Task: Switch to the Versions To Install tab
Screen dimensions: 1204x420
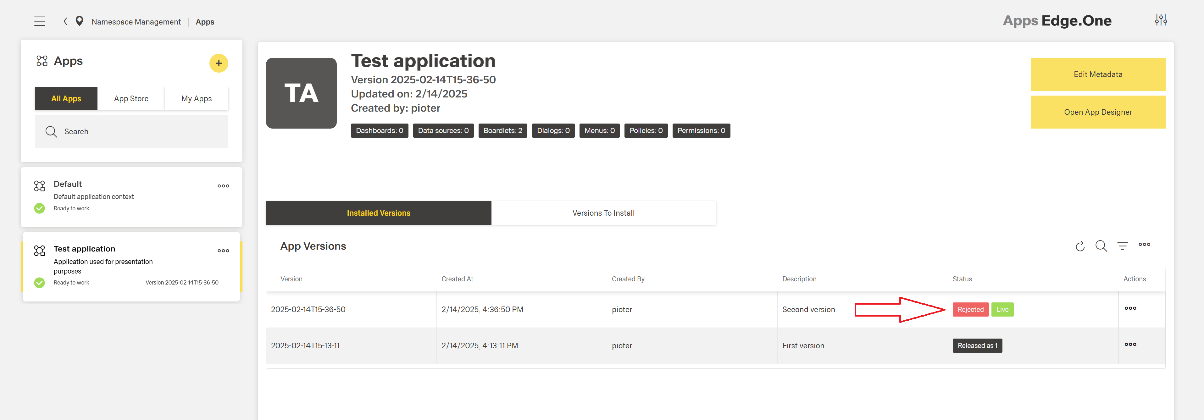Action: click(603, 213)
